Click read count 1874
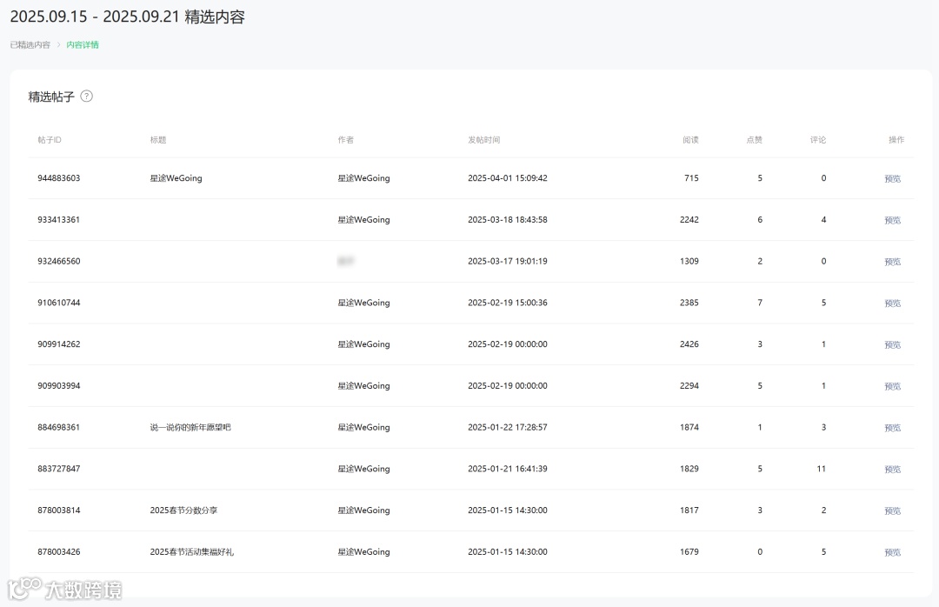The width and height of the screenshot is (939, 607). pyautogui.click(x=689, y=427)
